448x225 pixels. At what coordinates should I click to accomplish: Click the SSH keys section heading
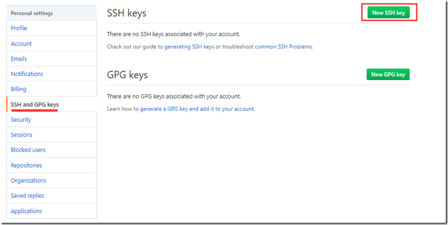click(x=126, y=13)
